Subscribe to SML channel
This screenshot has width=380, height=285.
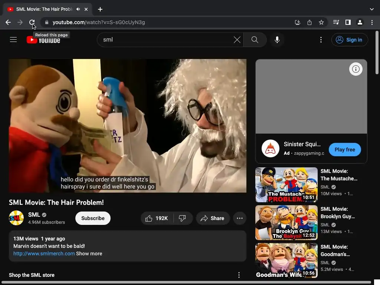point(93,218)
